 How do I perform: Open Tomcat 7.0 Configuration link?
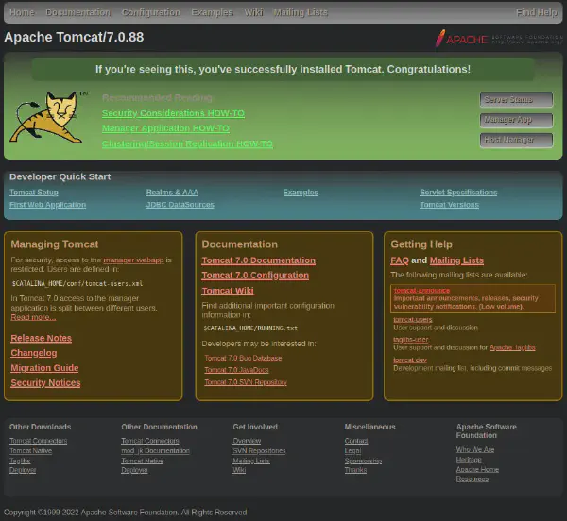coord(255,276)
